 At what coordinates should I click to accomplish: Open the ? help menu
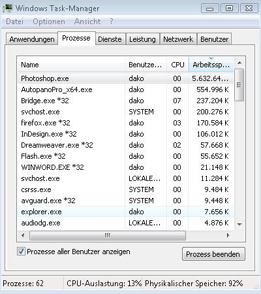(112, 22)
